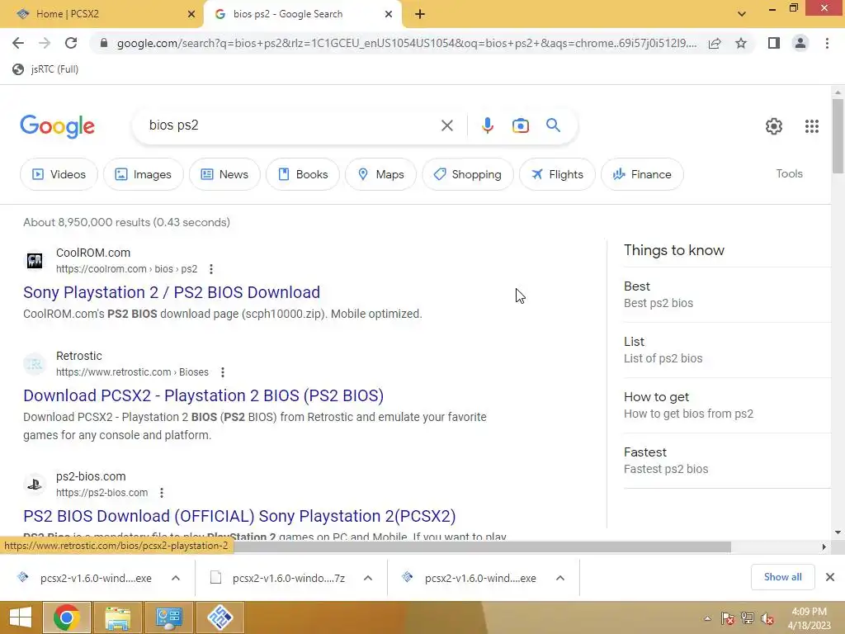Open the Chrome side panel
The image size is (845, 634).
(774, 43)
